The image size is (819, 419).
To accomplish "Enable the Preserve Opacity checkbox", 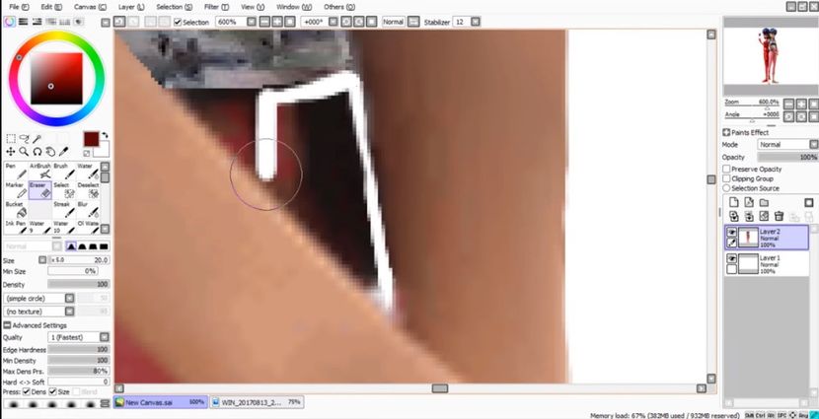I will click(727, 169).
